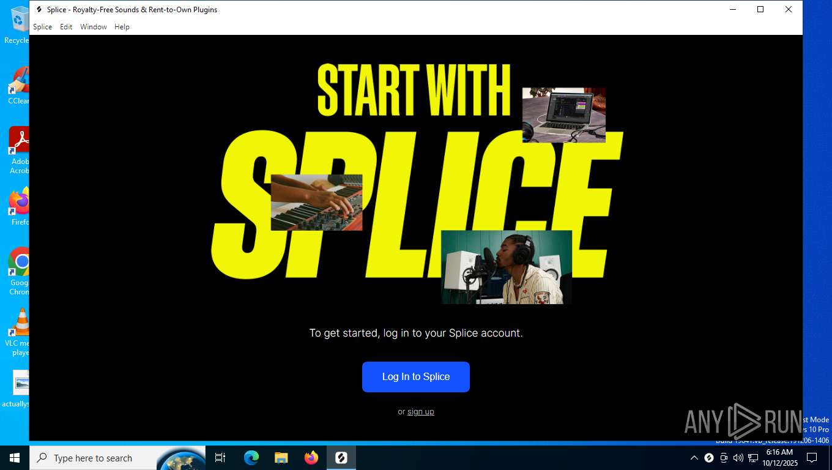Viewport: 832px width, 470px height.
Task: Open the Splice menu
Action: (42, 27)
